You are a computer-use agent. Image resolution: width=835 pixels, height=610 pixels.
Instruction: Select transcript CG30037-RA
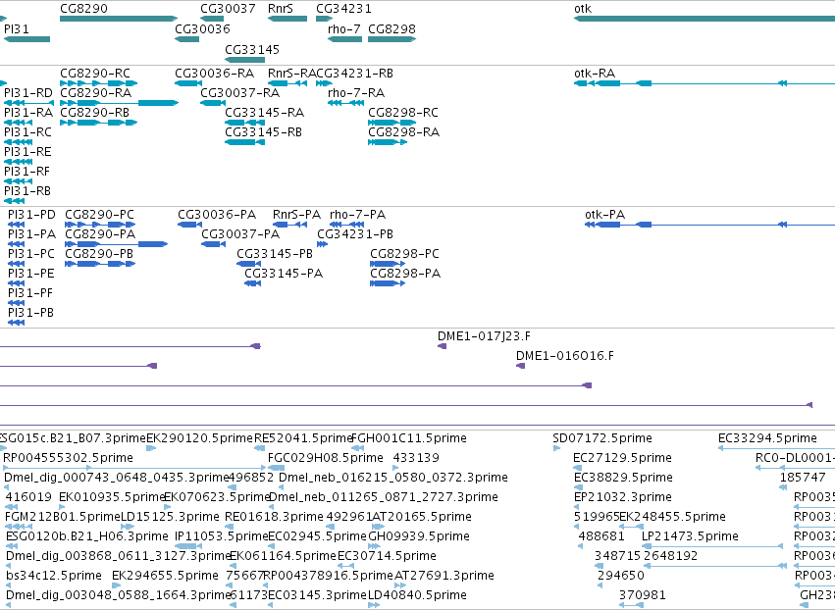point(239,92)
